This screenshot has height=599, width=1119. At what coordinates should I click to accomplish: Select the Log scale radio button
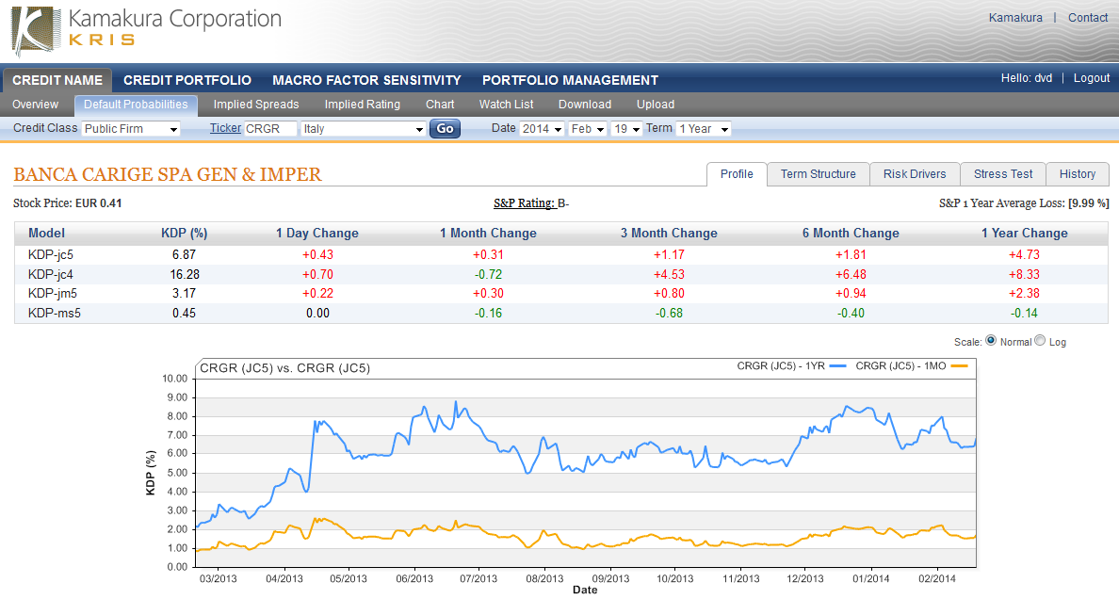point(1040,341)
